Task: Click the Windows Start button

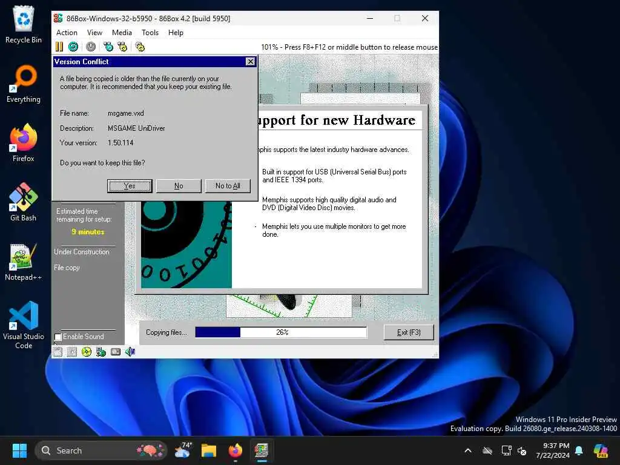Action: coord(19,450)
